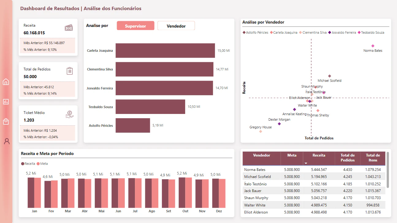Screen dimensions: 397x223
Task: Open the bar chart report sidebar icon
Action: (6, 102)
